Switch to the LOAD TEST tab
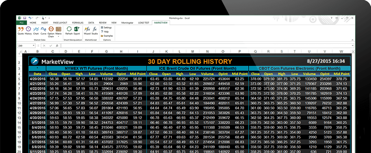The height and width of the screenshot is (153, 371). click(x=144, y=23)
